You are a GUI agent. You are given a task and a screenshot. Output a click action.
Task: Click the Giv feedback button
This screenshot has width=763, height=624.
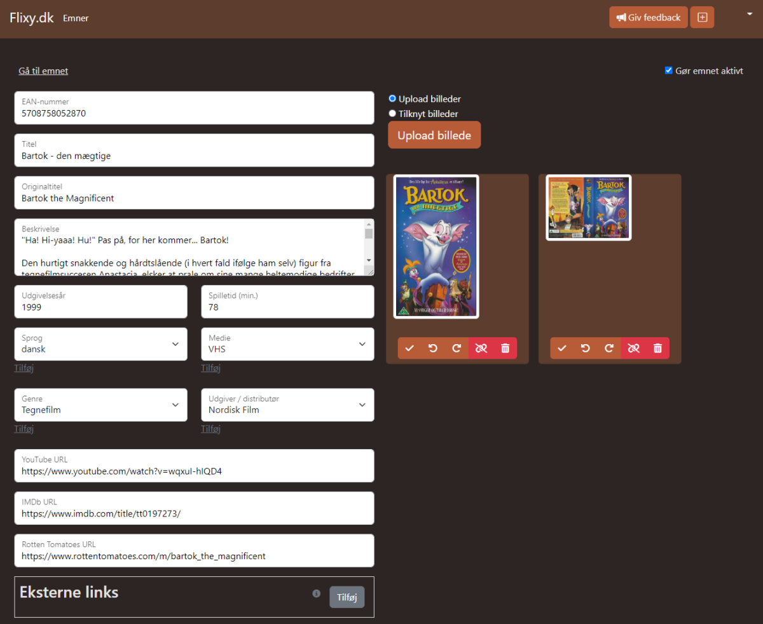tap(649, 17)
